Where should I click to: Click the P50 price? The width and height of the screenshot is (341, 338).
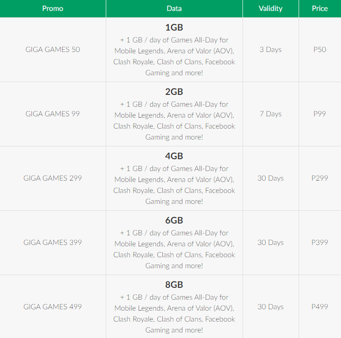click(320, 49)
